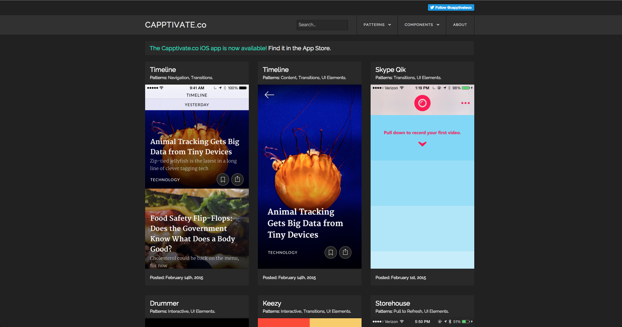Click share icon in first Timeline preview
Image resolution: width=622 pixels, height=327 pixels.
[x=237, y=180]
